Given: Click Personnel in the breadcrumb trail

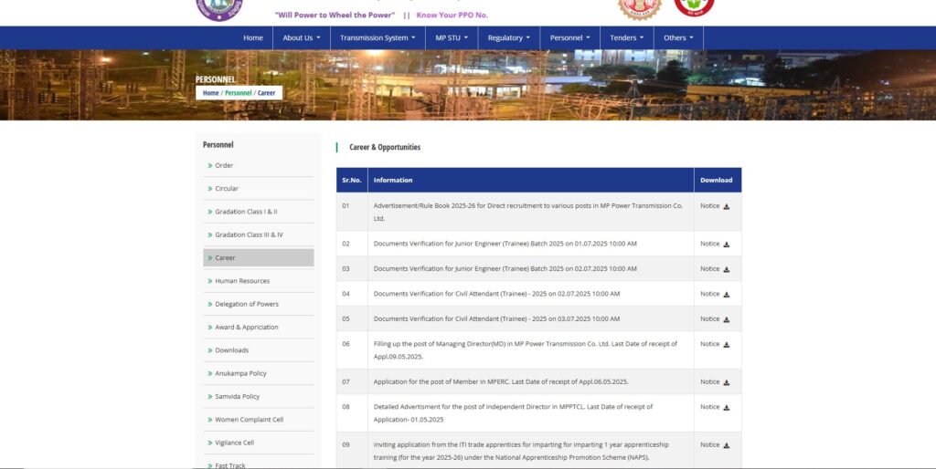Looking at the screenshot, I should [x=238, y=93].
